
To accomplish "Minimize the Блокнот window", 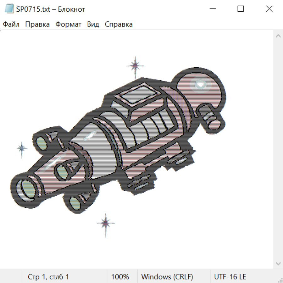I will [213, 9].
